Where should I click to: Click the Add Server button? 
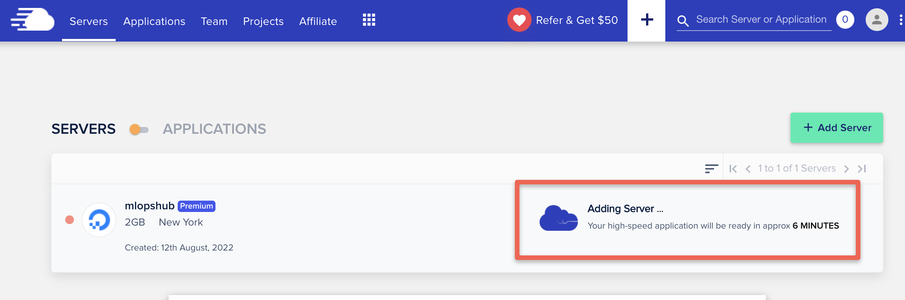click(x=837, y=128)
